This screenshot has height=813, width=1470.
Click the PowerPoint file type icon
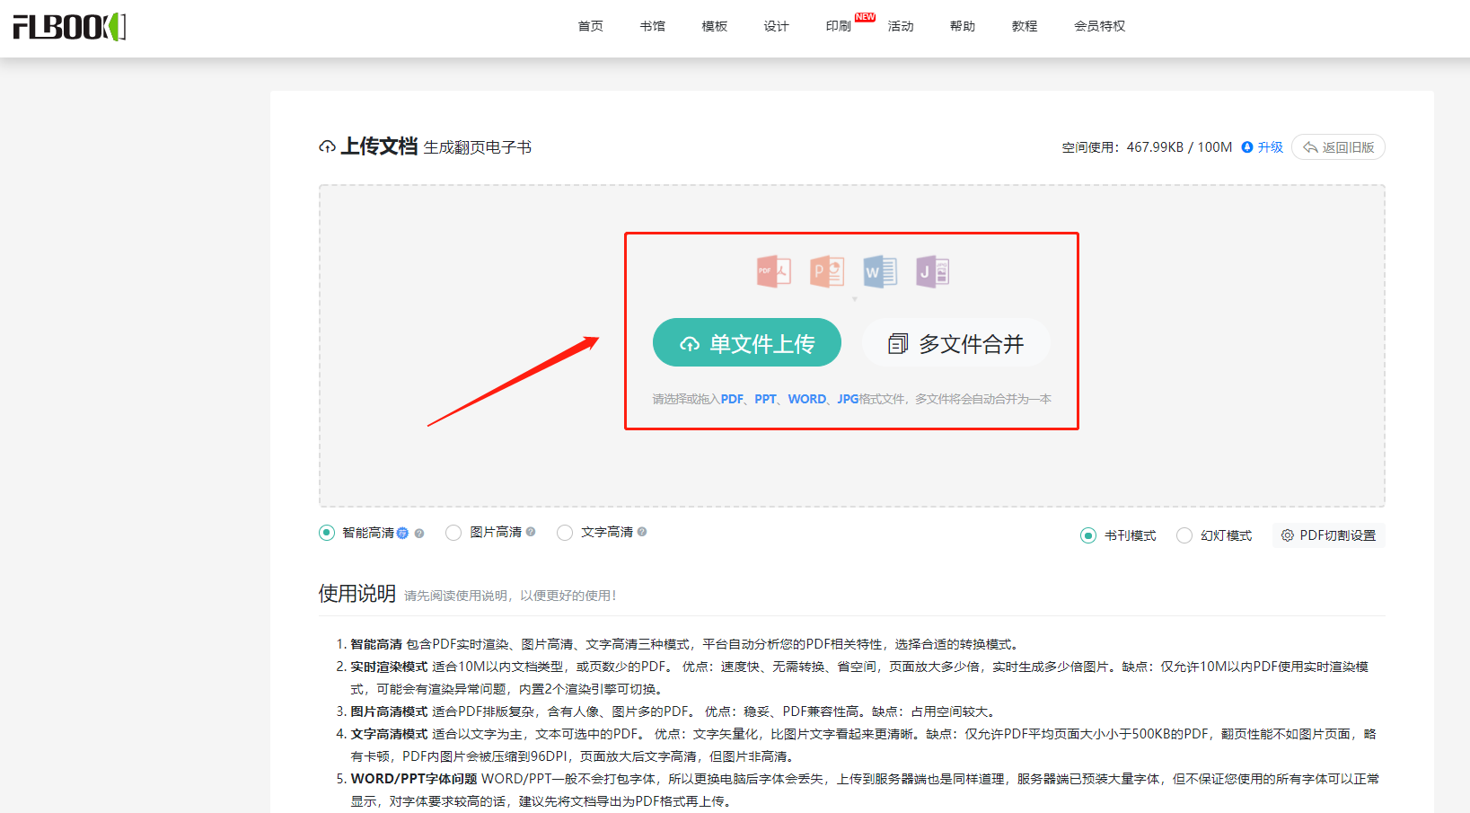[827, 271]
